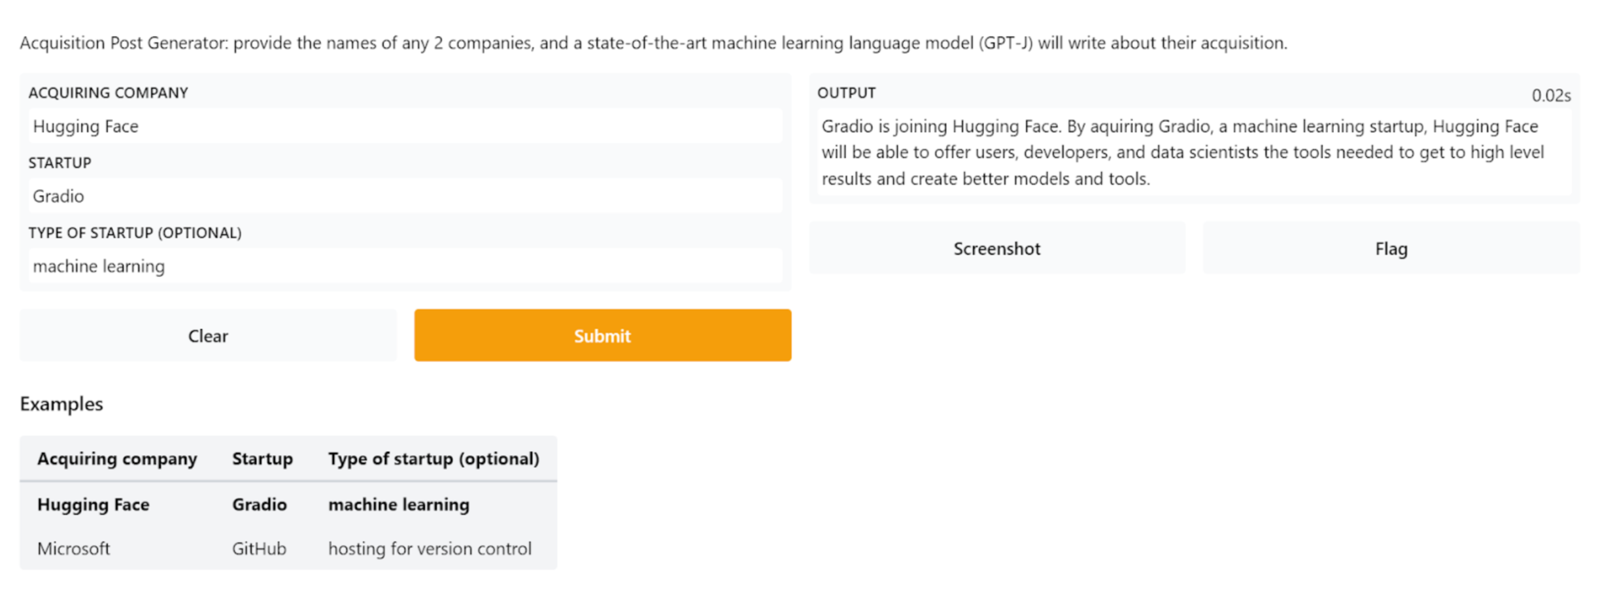Viewport: 1598px width, 604px height.
Task: Click the 'Startup' column header in examples
Action: (262, 459)
